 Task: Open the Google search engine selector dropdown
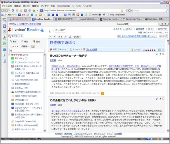(130, 11)
